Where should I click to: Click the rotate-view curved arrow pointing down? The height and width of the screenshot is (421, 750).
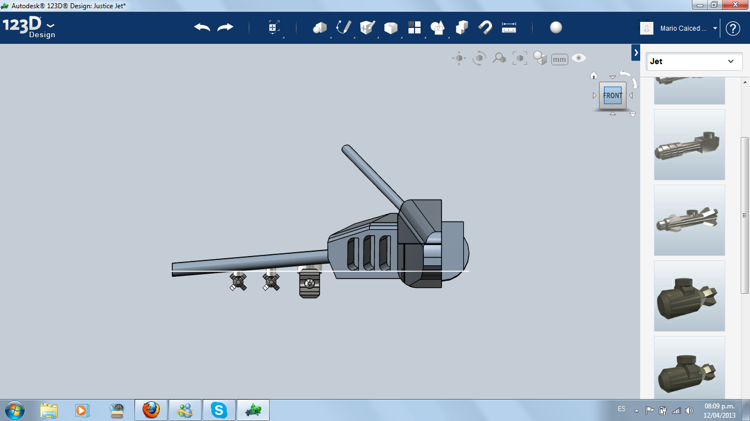click(634, 83)
